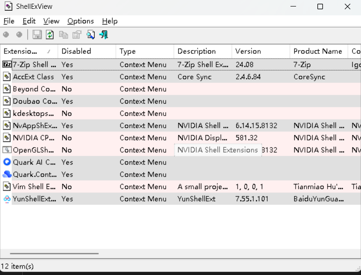The width and height of the screenshot is (361, 275).
Task: Click the Find magnifier toolbar icon
Action: point(90,35)
